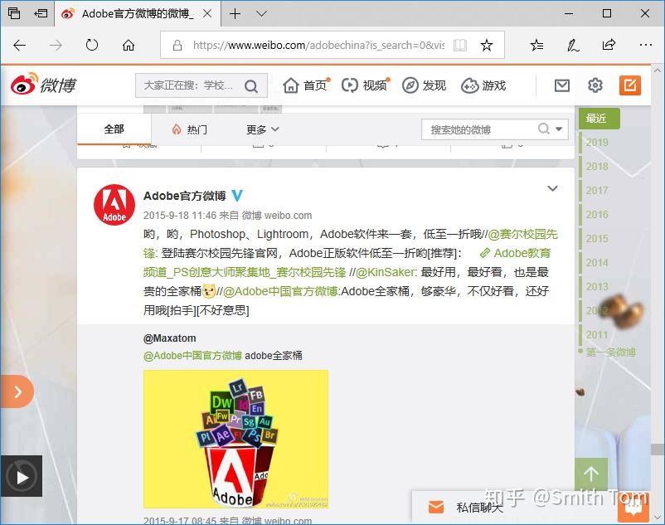Open favorites hub icon
The width and height of the screenshot is (665, 525).
point(536,45)
